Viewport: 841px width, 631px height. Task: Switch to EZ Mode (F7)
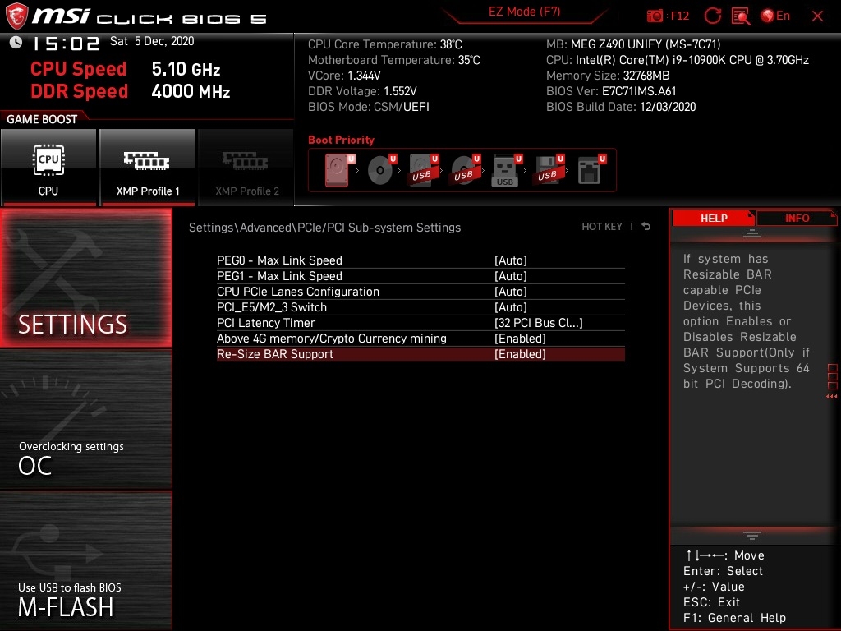coord(524,12)
